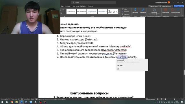
Task: Click the ignore suggestion icon in grammar popup
Action: point(118,69)
